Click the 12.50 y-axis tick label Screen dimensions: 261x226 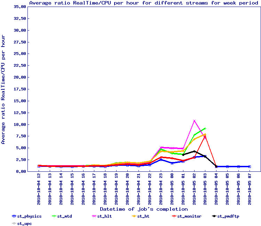[x=20, y=113]
